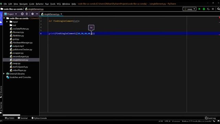Click the print(findSingleElement call line
The height and width of the screenshot is (124, 220).
click(x=71, y=33)
